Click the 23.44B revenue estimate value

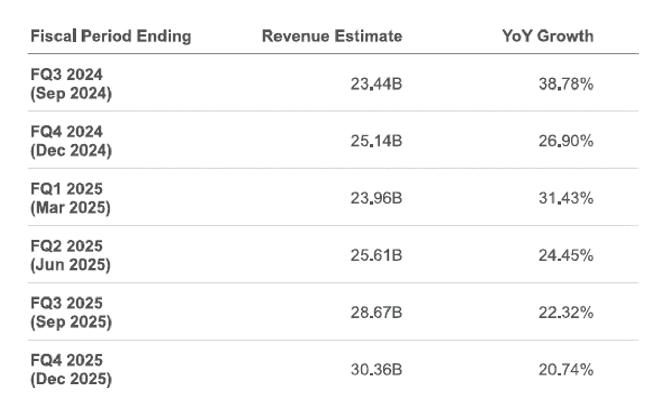point(376,84)
